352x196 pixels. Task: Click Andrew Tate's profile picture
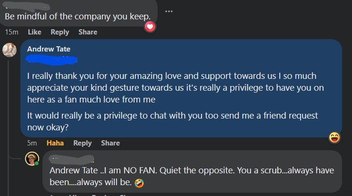tap(9, 50)
